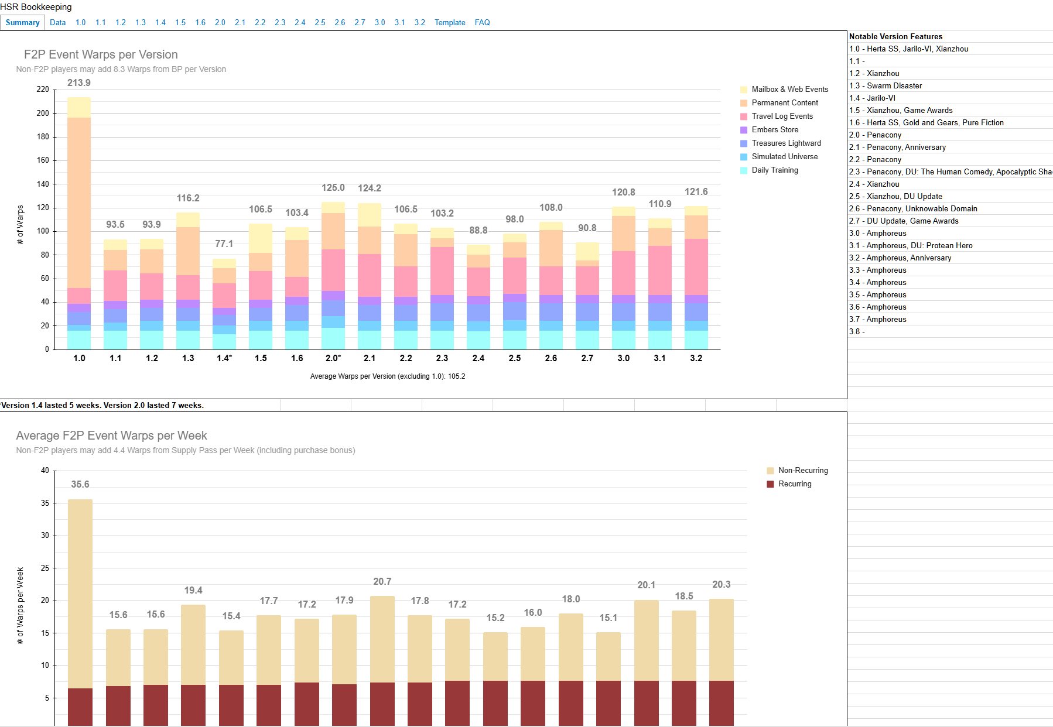Screen dimensions: 1053x727
Task: Click the Non-Recurring legend swatch
Action: pos(771,471)
